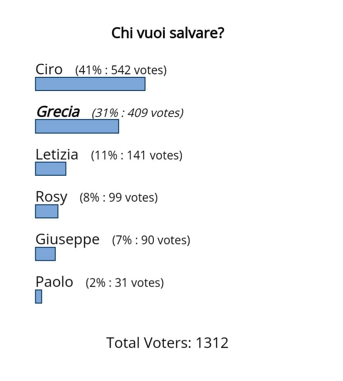This screenshot has height=381, width=343.
Task: Select the Giuseppe option label
Action: [x=67, y=240]
